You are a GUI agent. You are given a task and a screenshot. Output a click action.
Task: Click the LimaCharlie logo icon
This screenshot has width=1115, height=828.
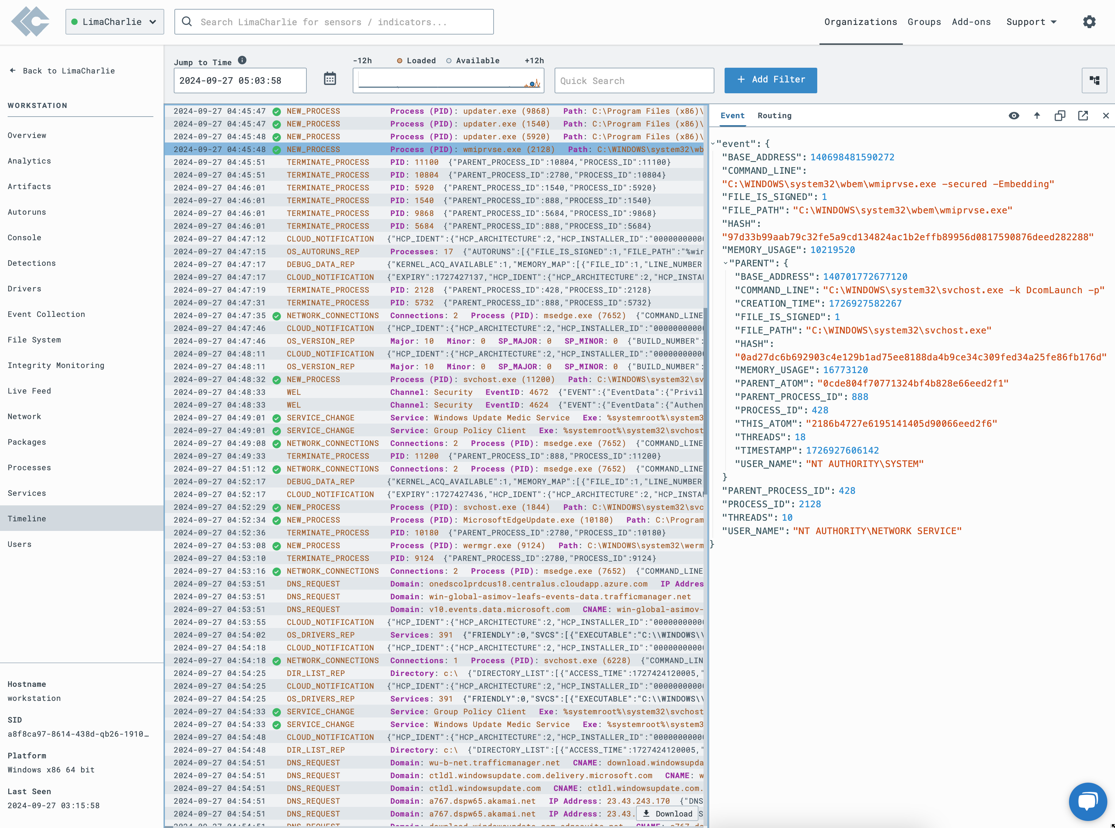point(31,21)
